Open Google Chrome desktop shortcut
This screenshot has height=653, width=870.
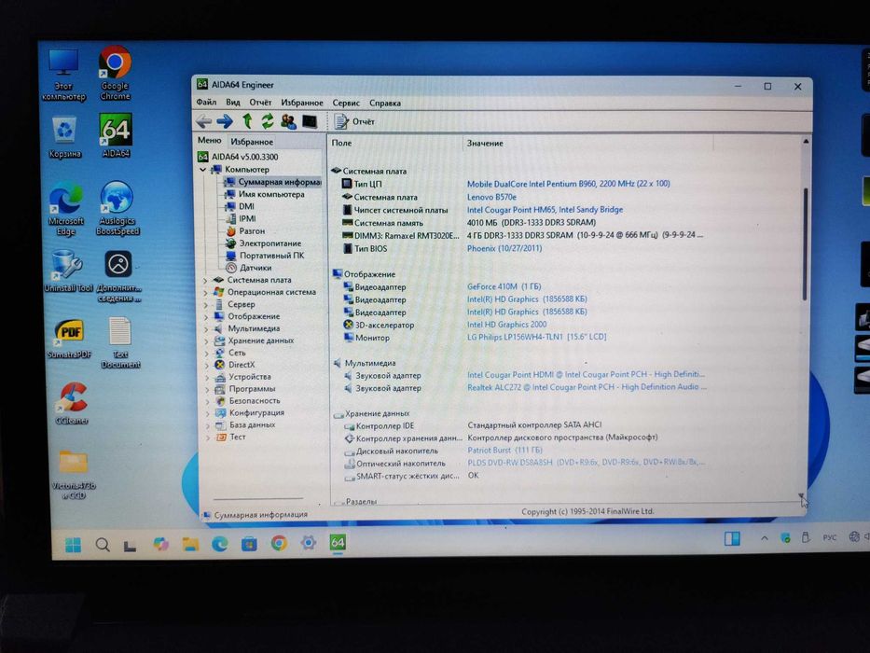[115, 74]
